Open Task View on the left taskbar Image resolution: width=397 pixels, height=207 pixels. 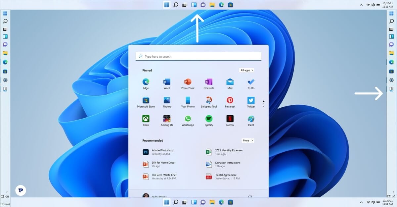click(x=5, y=29)
